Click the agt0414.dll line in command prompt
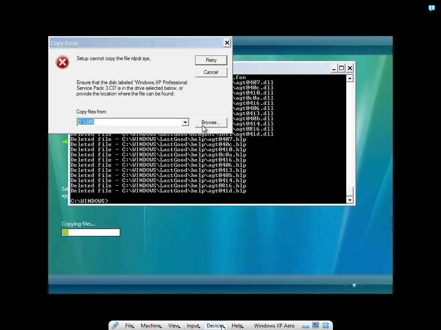Image resolution: width=441 pixels, height=330 pixels. coord(253,124)
